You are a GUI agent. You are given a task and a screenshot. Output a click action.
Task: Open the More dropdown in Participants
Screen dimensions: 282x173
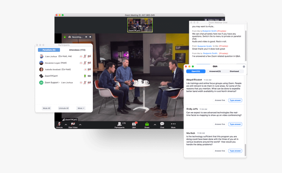click(81, 108)
